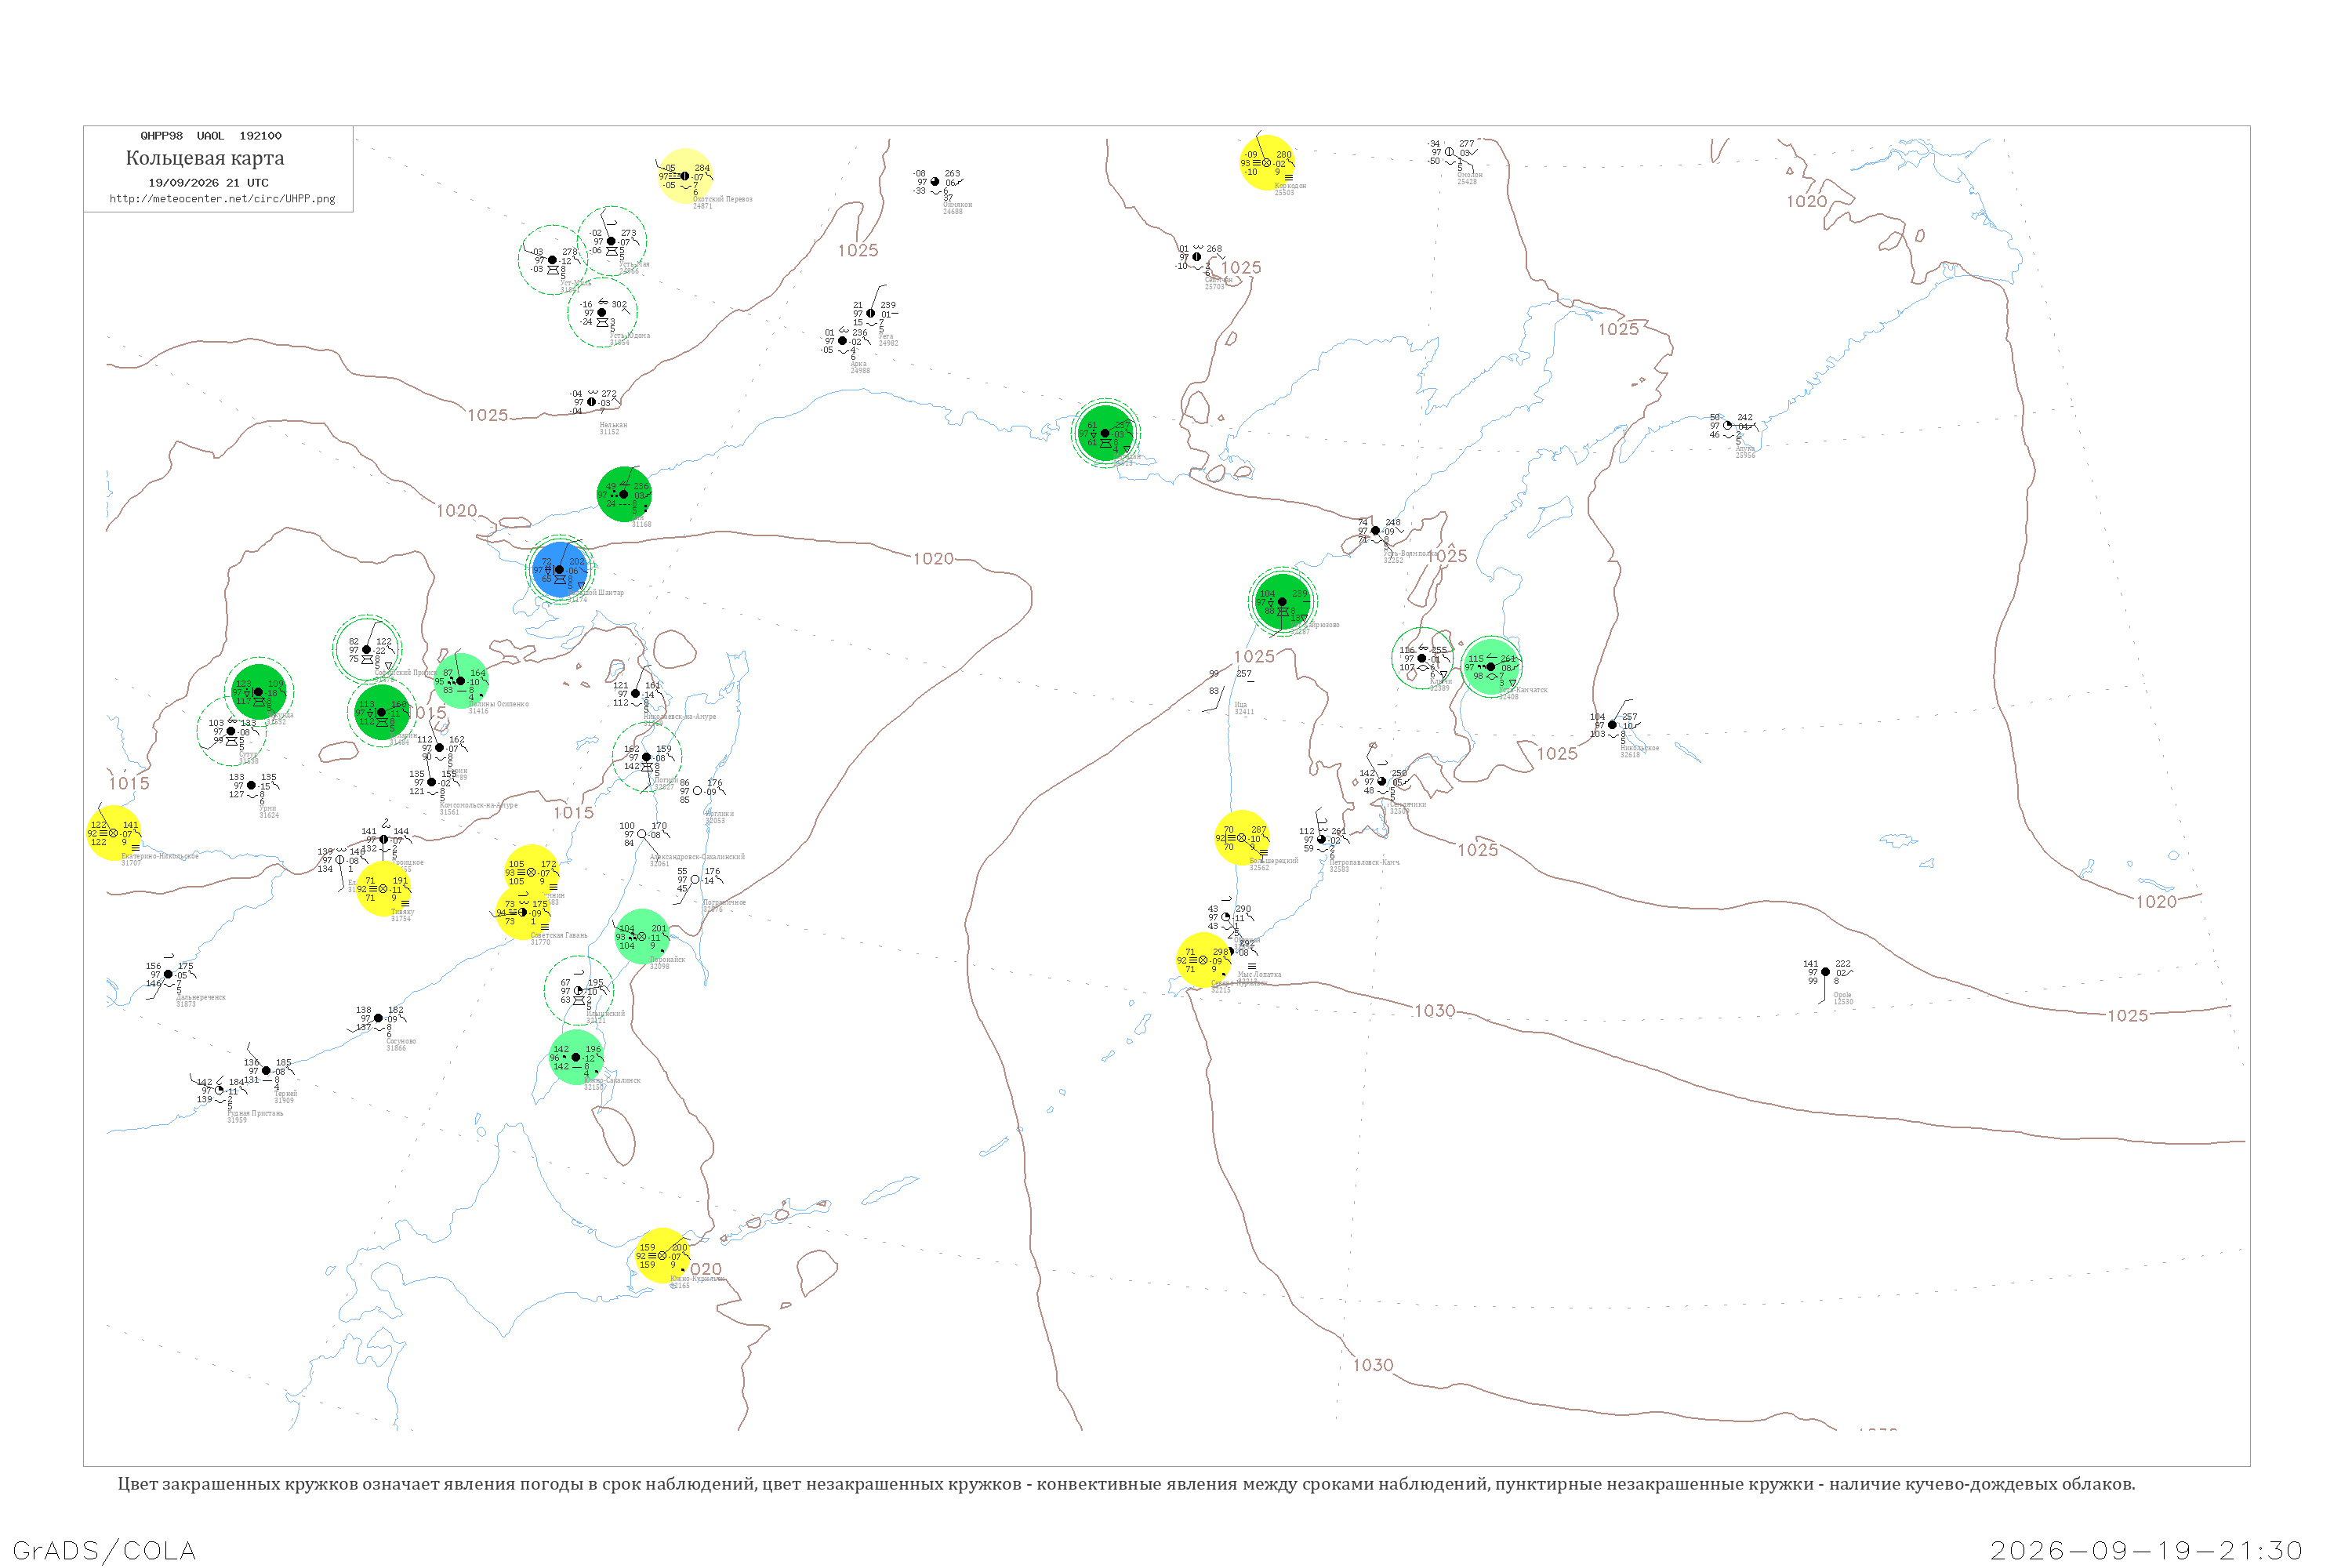This screenshot has height=1568, width=2352.
Task: Click the Никольское station symbol
Action: click(1612, 725)
